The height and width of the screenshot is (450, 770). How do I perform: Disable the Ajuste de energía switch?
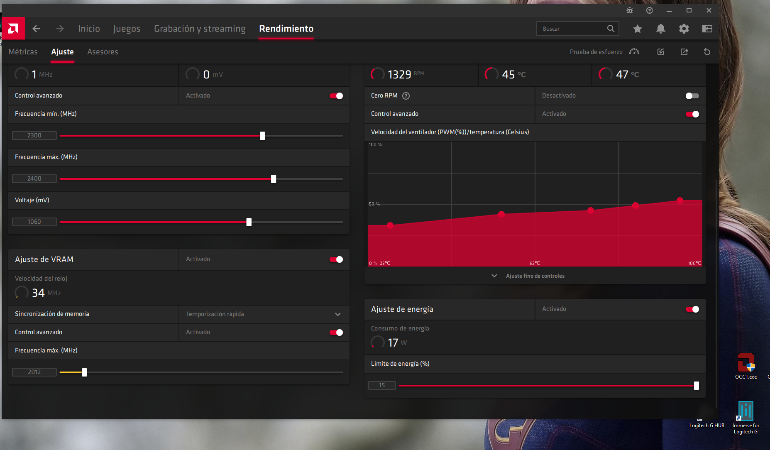tap(692, 309)
